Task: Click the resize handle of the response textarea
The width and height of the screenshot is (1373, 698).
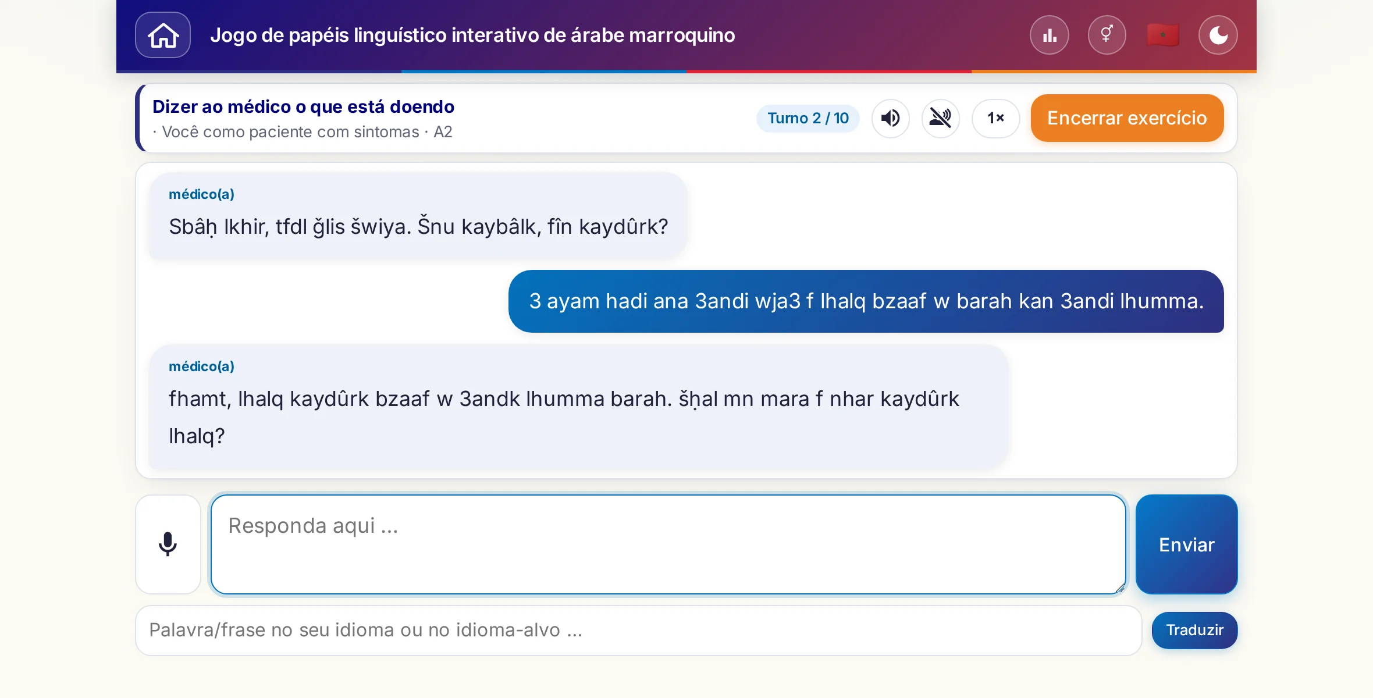Action: pos(1120,588)
